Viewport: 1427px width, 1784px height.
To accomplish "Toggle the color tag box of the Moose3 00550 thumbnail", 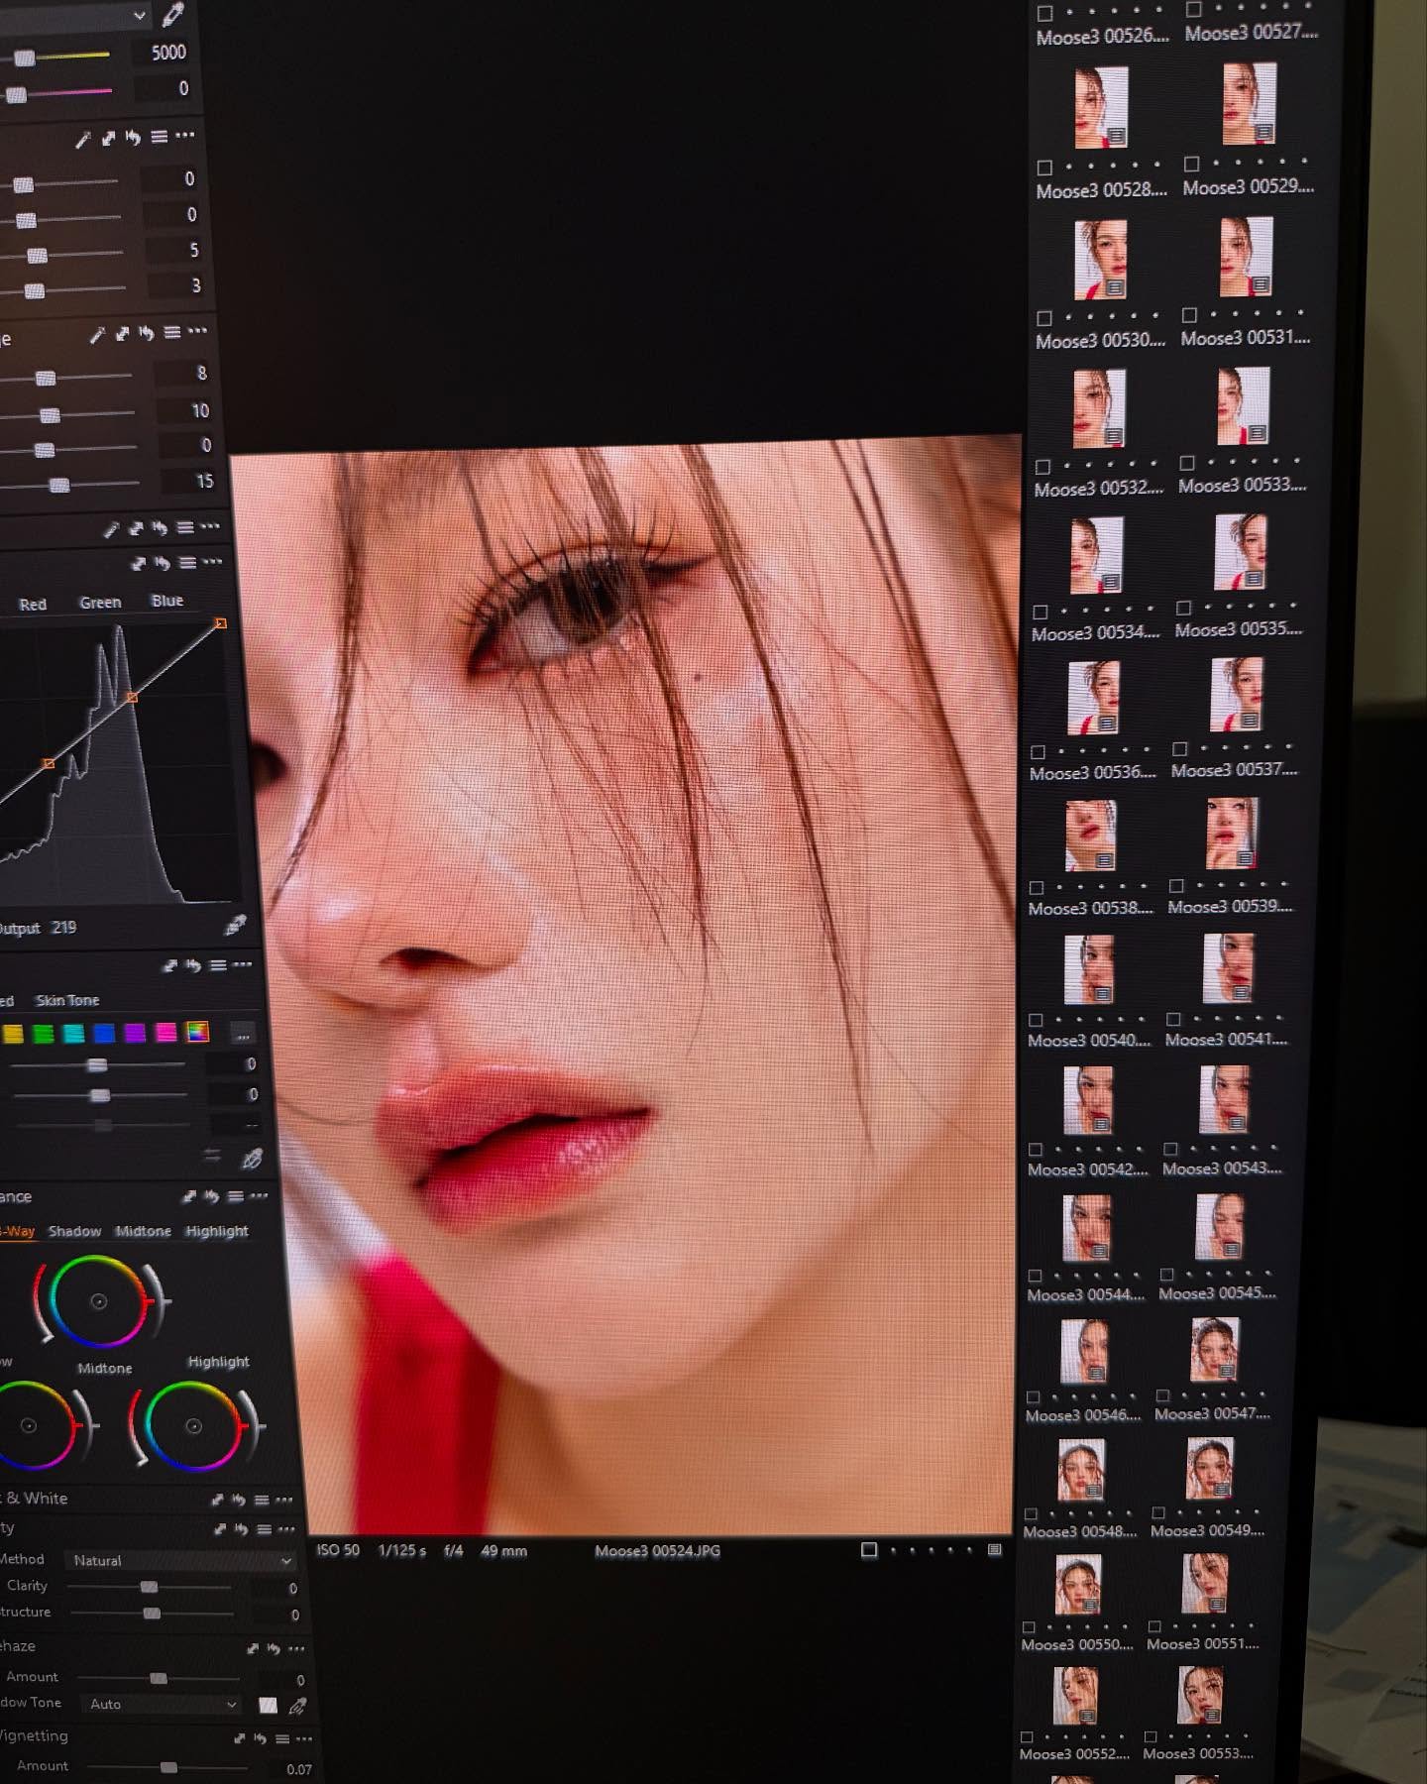I will [x=1029, y=1627].
